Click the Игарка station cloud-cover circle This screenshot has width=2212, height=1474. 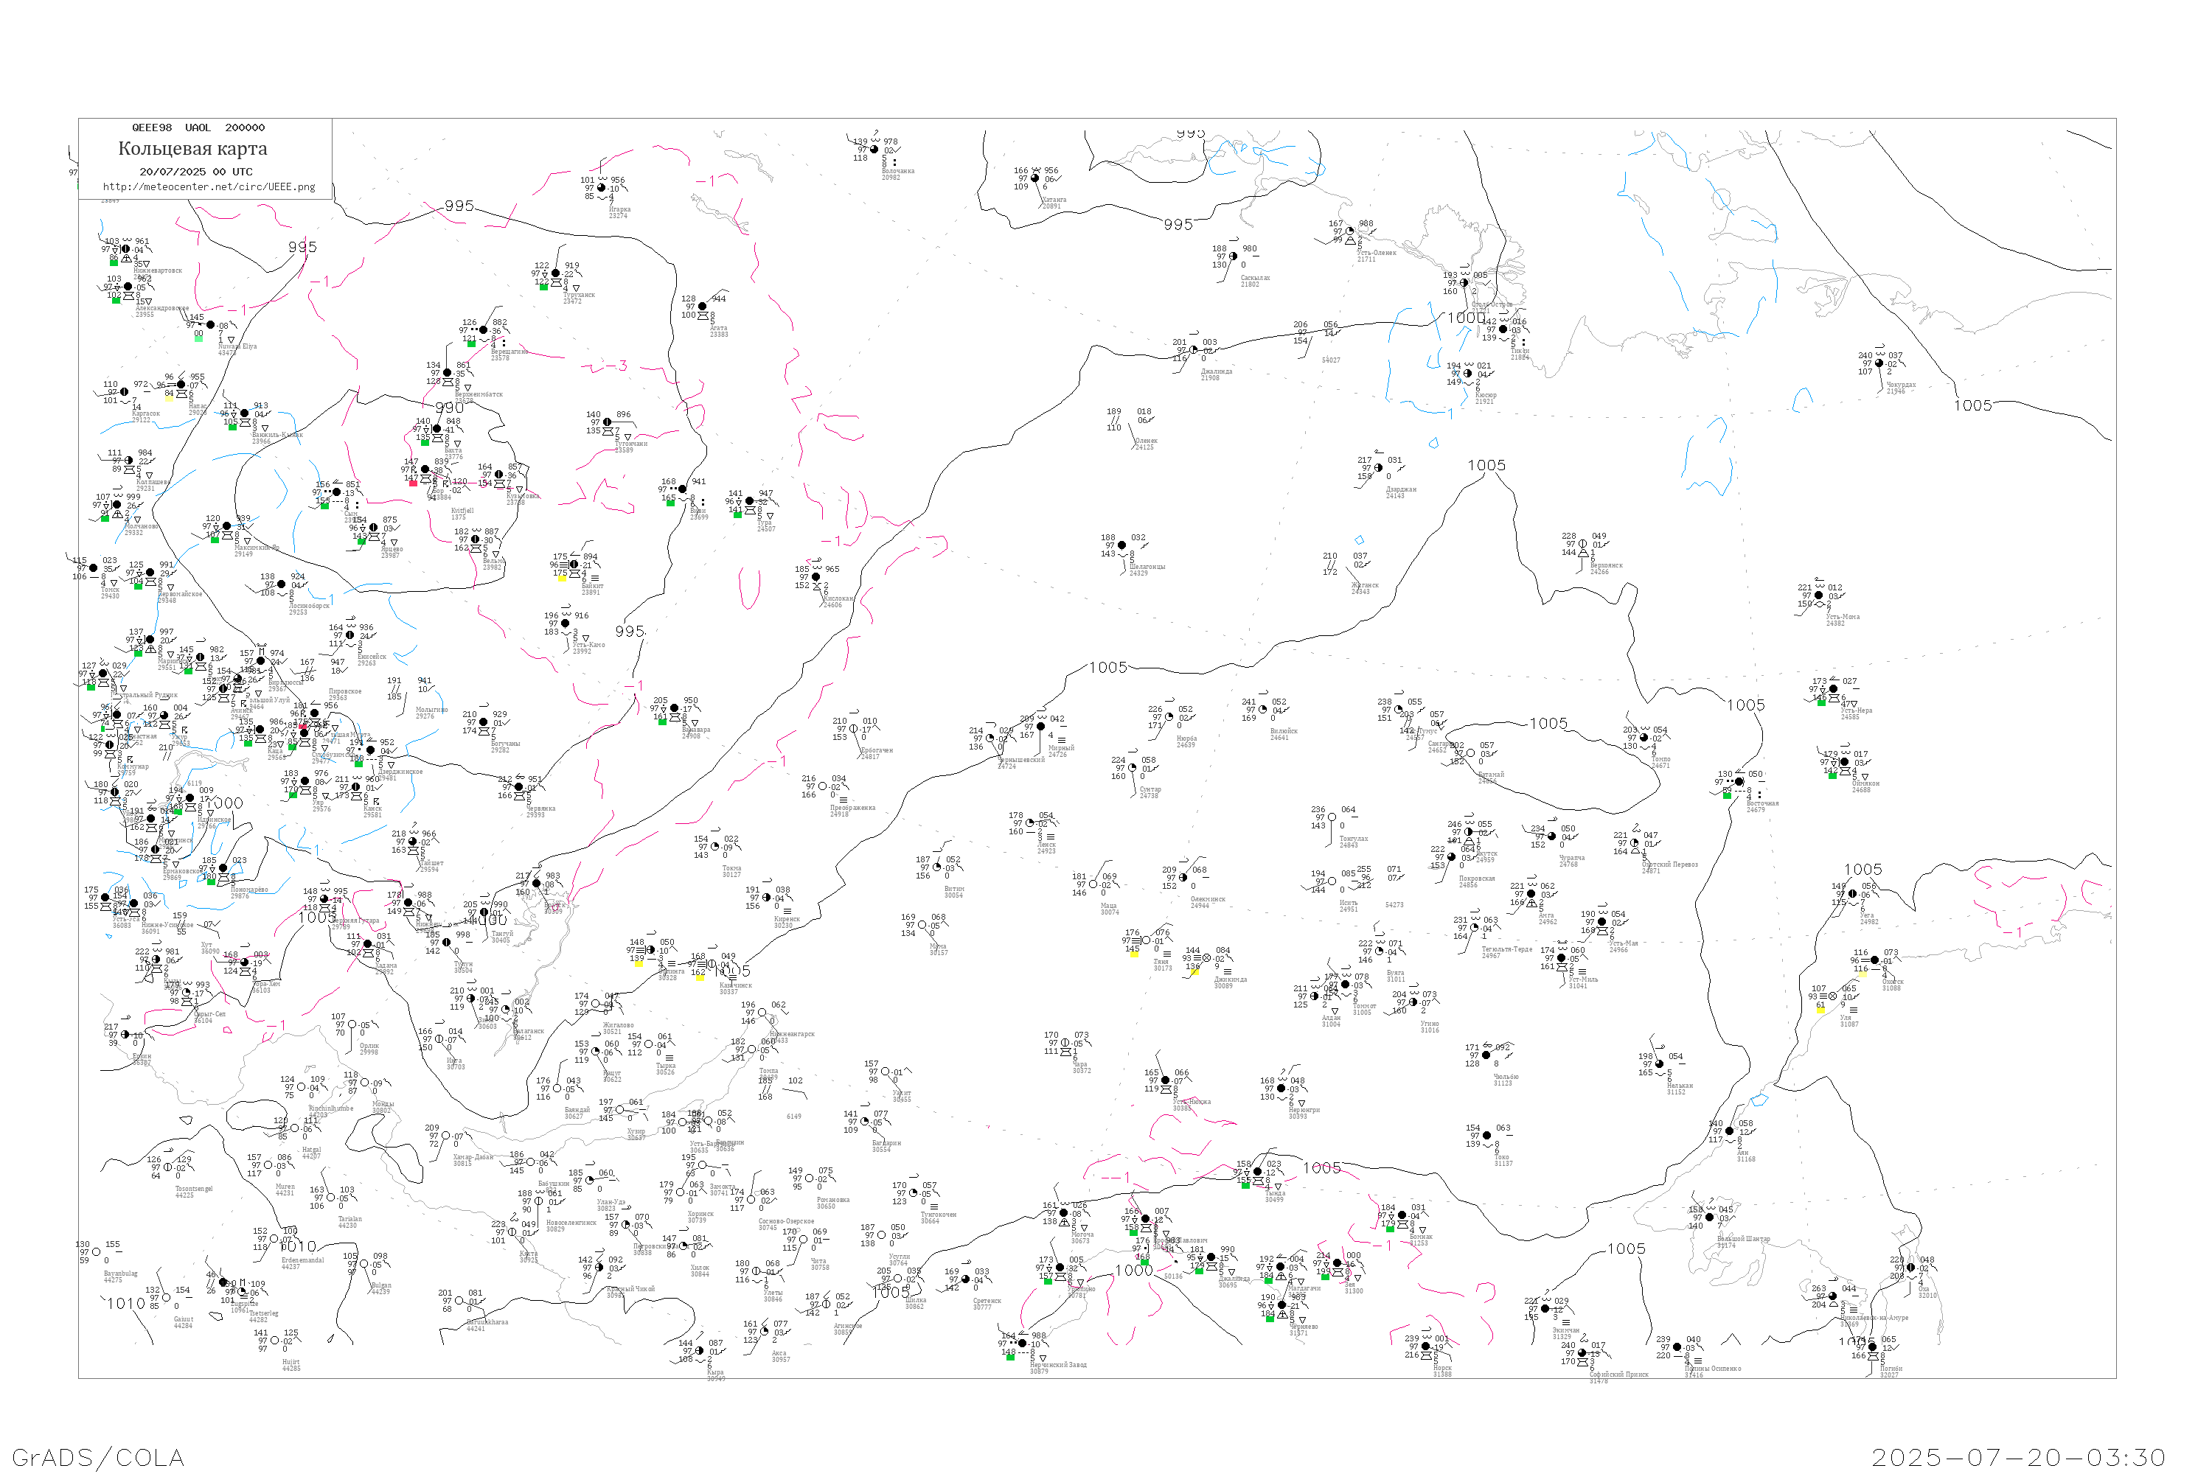click(602, 188)
